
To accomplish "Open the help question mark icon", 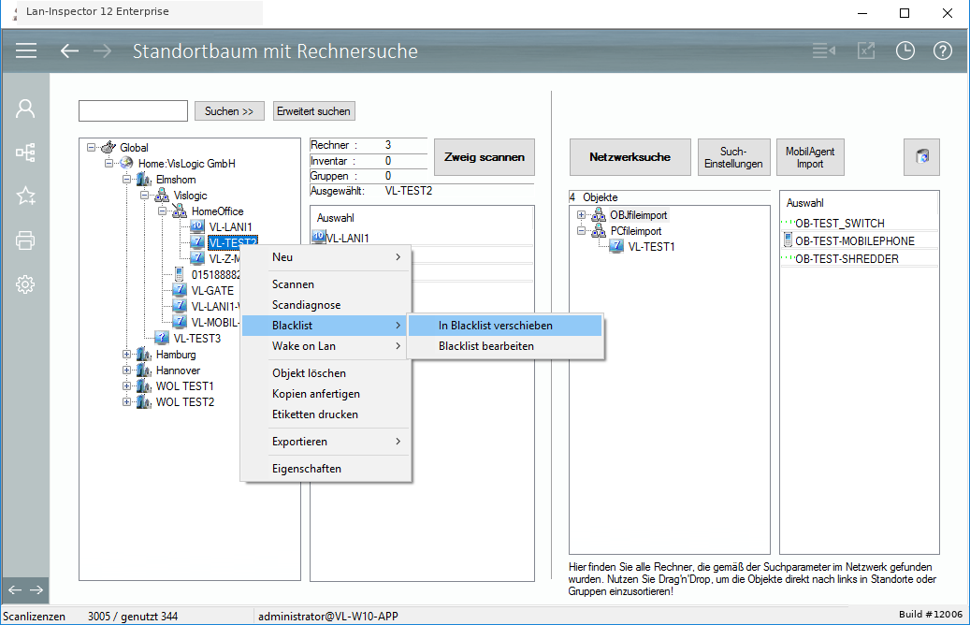I will tap(943, 51).
